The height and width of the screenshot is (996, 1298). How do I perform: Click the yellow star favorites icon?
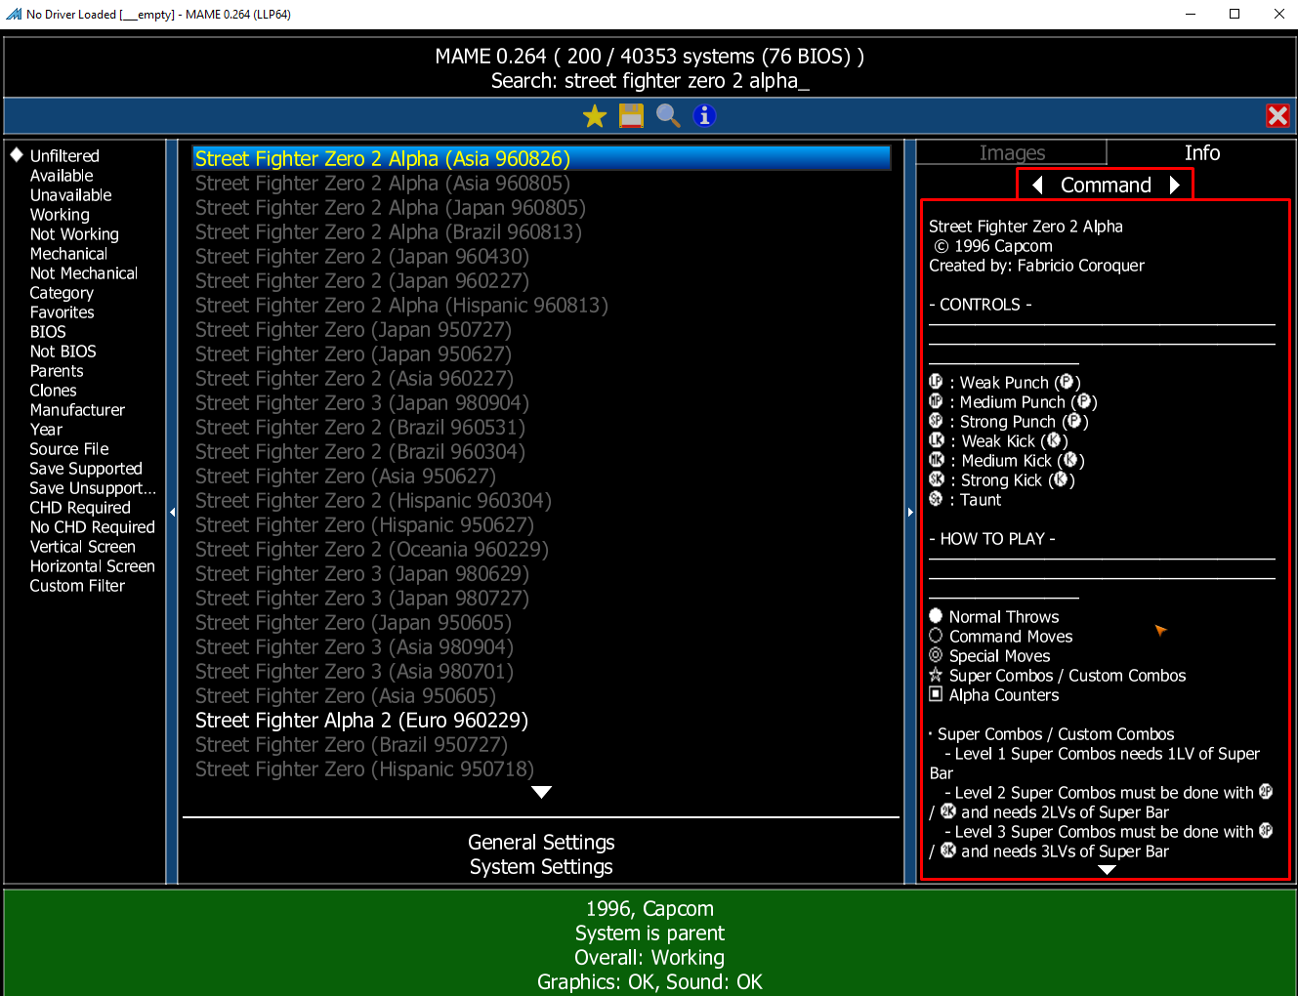(595, 116)
